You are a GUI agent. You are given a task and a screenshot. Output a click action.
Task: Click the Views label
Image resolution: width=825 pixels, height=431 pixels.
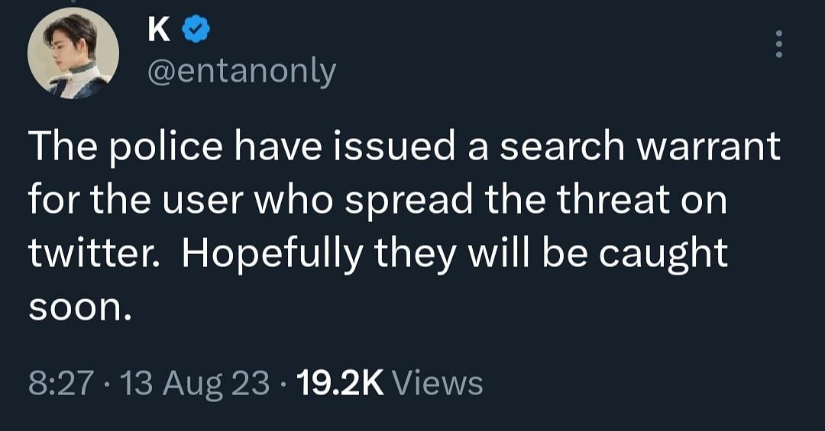[x=438, y=383]
